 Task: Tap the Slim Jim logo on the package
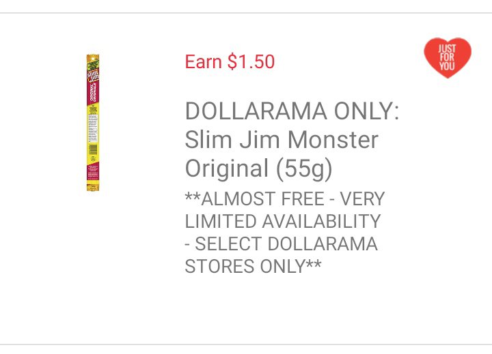tap(93, 76)
